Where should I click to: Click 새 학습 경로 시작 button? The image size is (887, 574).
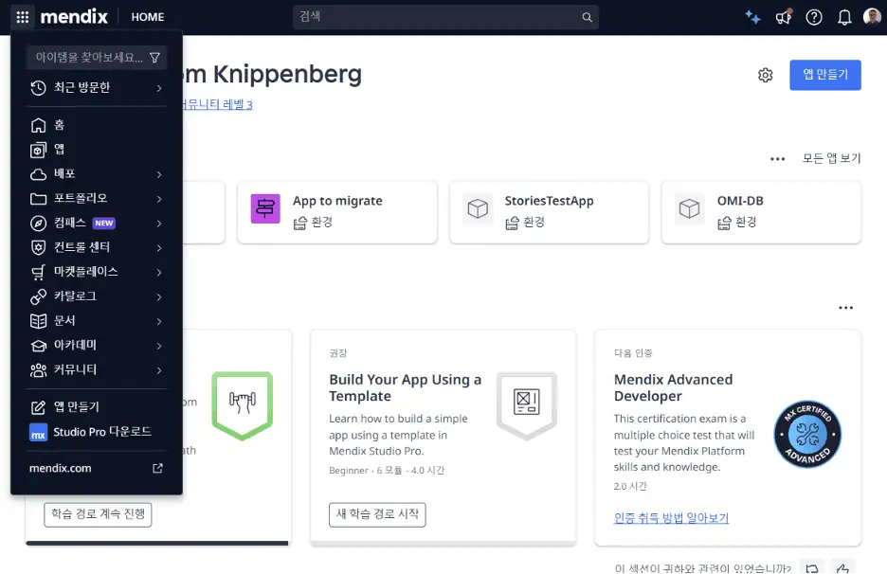pos(377,514)
